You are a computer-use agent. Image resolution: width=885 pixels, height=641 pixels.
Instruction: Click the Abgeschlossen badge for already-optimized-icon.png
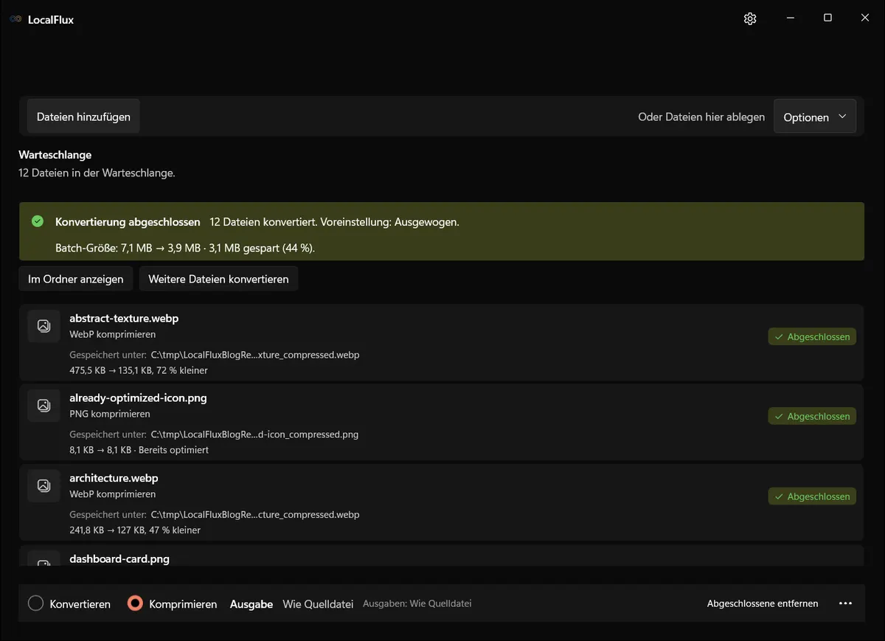pos(812,416)
